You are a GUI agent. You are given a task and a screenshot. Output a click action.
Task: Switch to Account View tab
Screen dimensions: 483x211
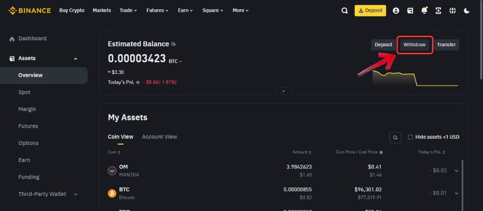tap(160, 137)
